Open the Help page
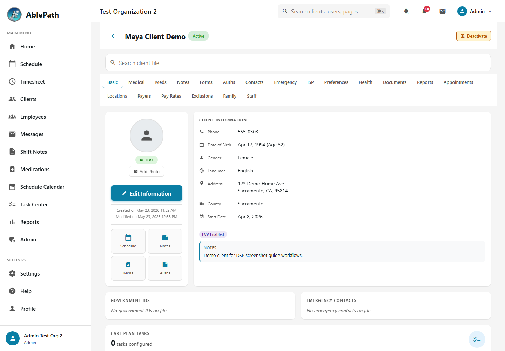This screenshot has height=351, width=505. click(x=45, y=291)
